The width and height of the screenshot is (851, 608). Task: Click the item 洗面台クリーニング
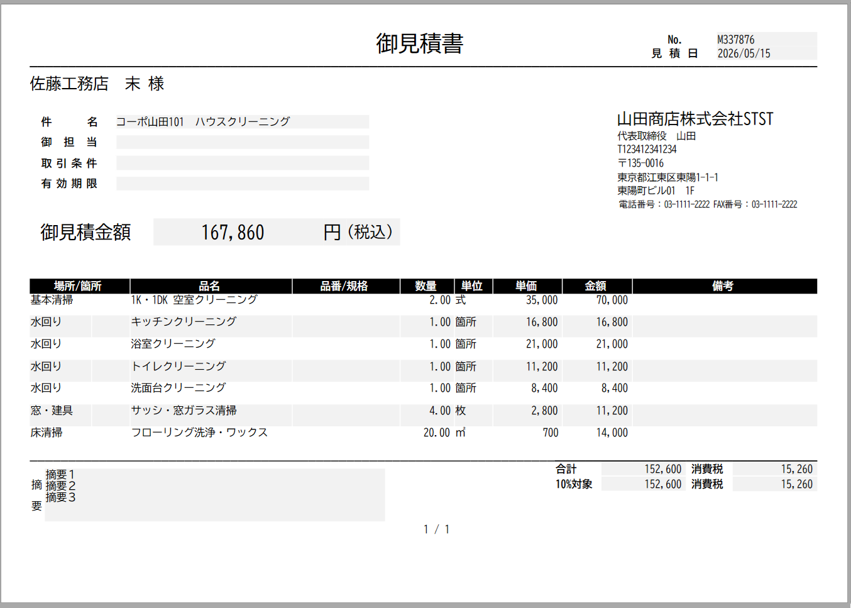pyautogui.click(x=178, y=388)
